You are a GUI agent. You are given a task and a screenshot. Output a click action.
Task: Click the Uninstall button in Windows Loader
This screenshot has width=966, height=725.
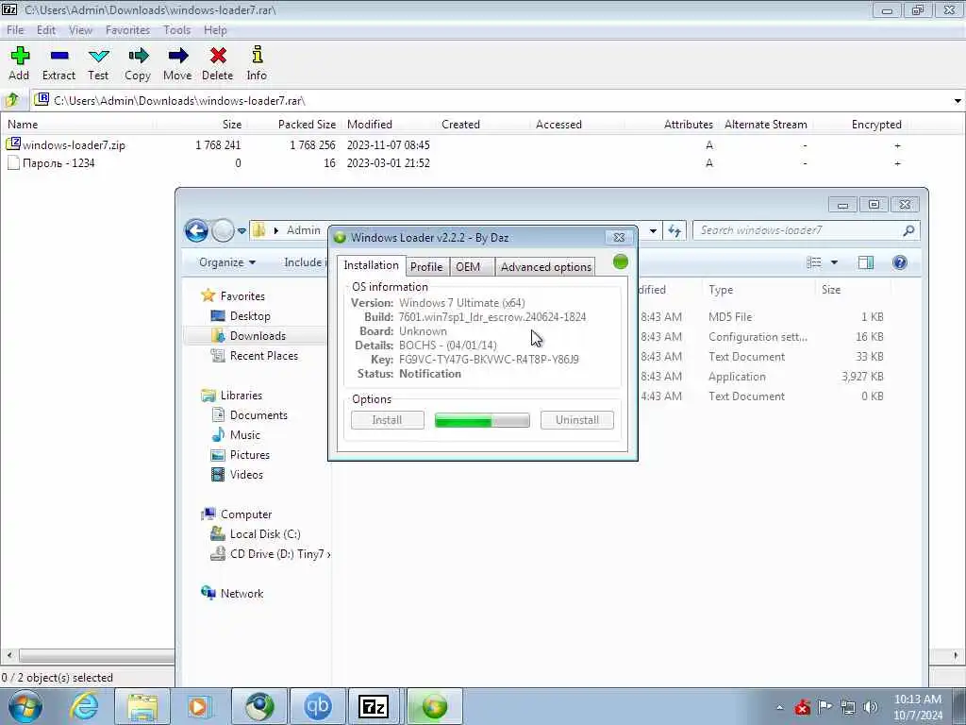click(577, 420)
